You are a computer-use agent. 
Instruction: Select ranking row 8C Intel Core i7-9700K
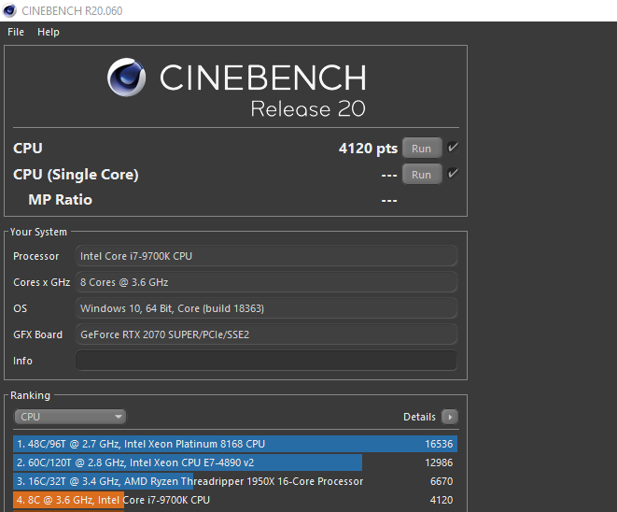point(235,500)
